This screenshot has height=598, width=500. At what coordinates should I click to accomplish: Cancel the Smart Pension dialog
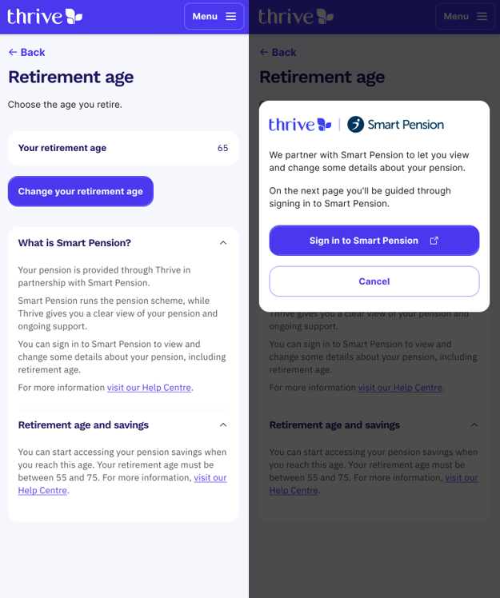click(374, 281)
